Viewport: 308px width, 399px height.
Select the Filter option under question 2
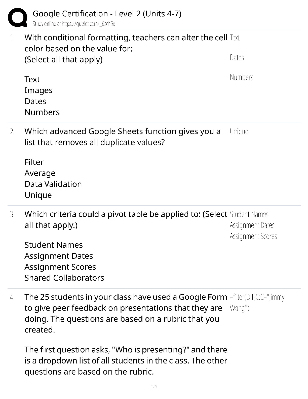pyautogui.click(x=34, y=162)
